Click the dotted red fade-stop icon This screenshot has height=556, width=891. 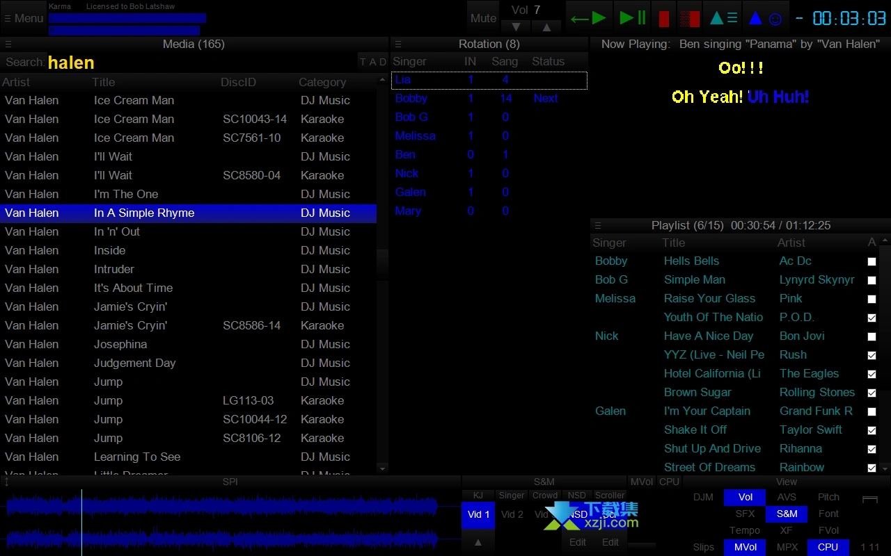pyautogui.click(x=689, y=19)
